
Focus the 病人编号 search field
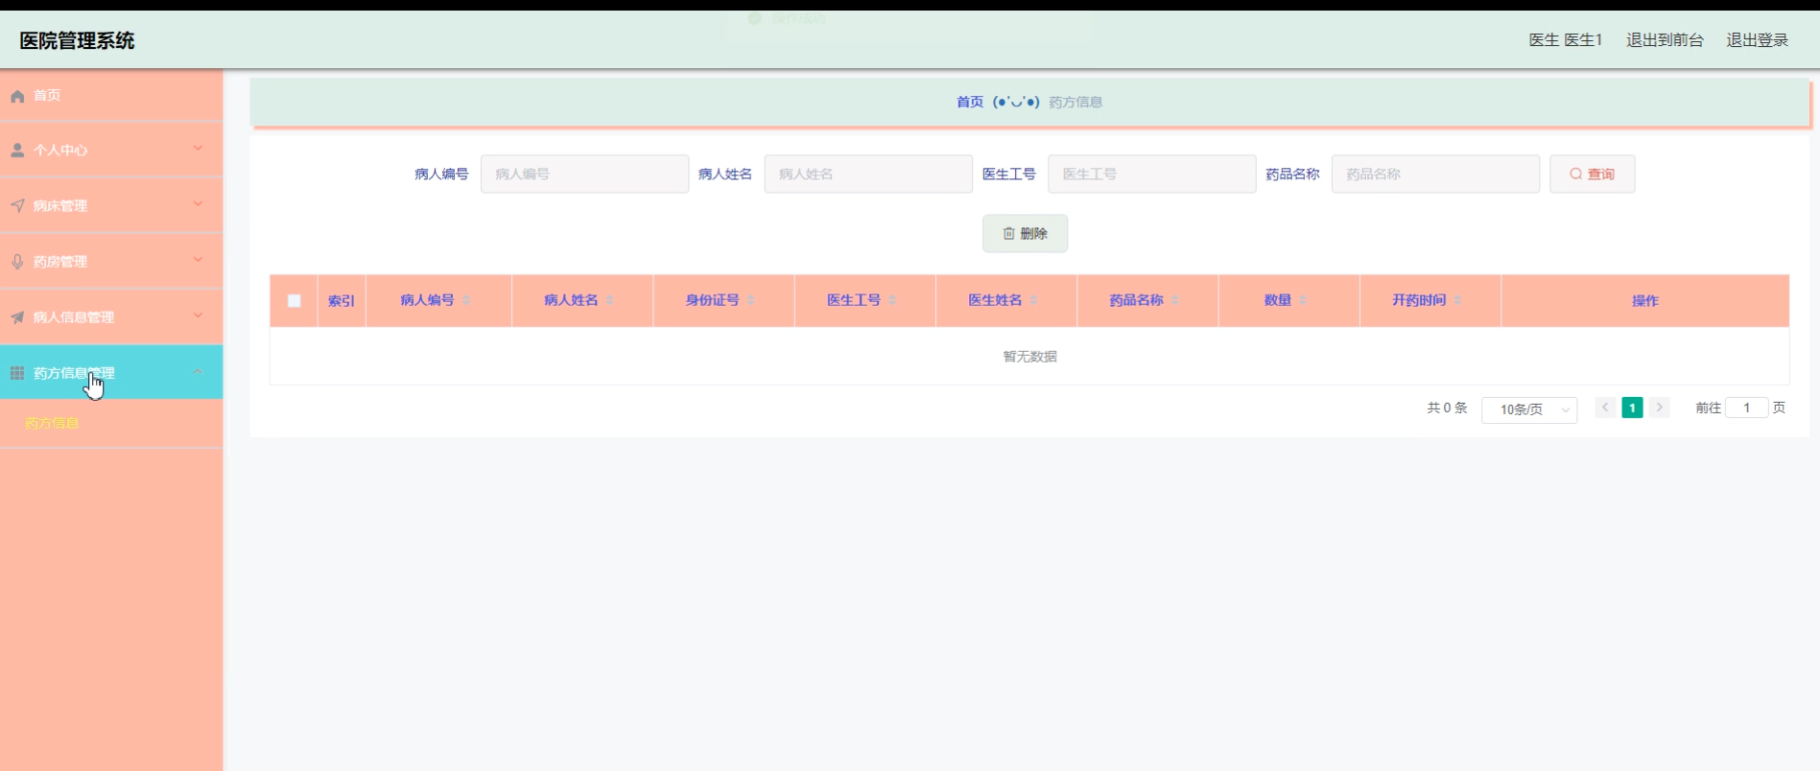(x=584, y=174)
